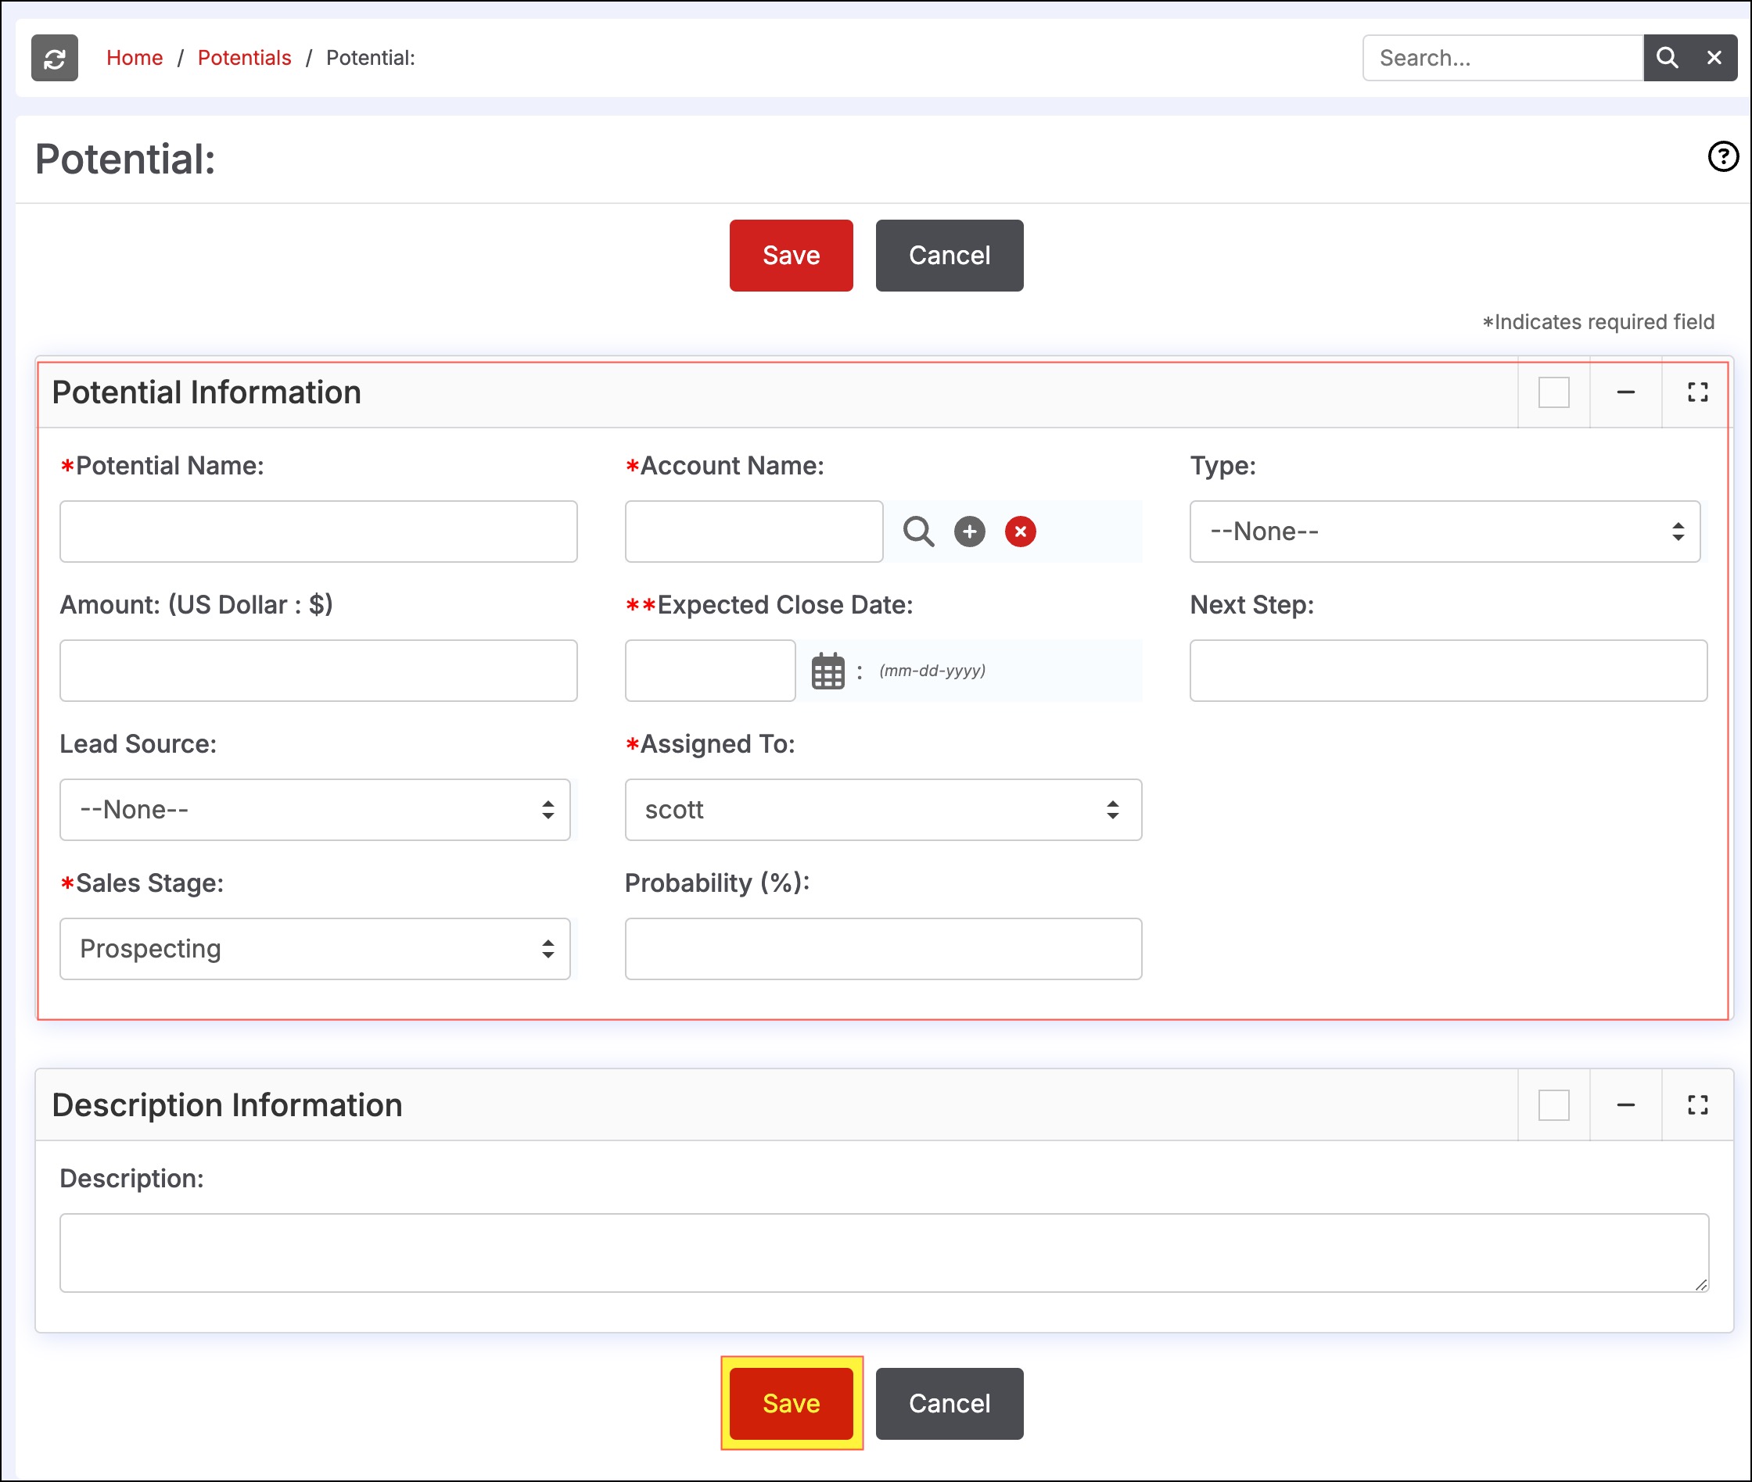Click the 'Amount: (US Dollar : $)' label
Image resolution: width=1752 pixels, height=1482 pixels.
click(x=196, y=605)
